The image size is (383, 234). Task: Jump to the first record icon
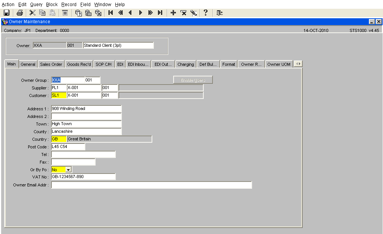pyautogui.click(x=111, y=13)
